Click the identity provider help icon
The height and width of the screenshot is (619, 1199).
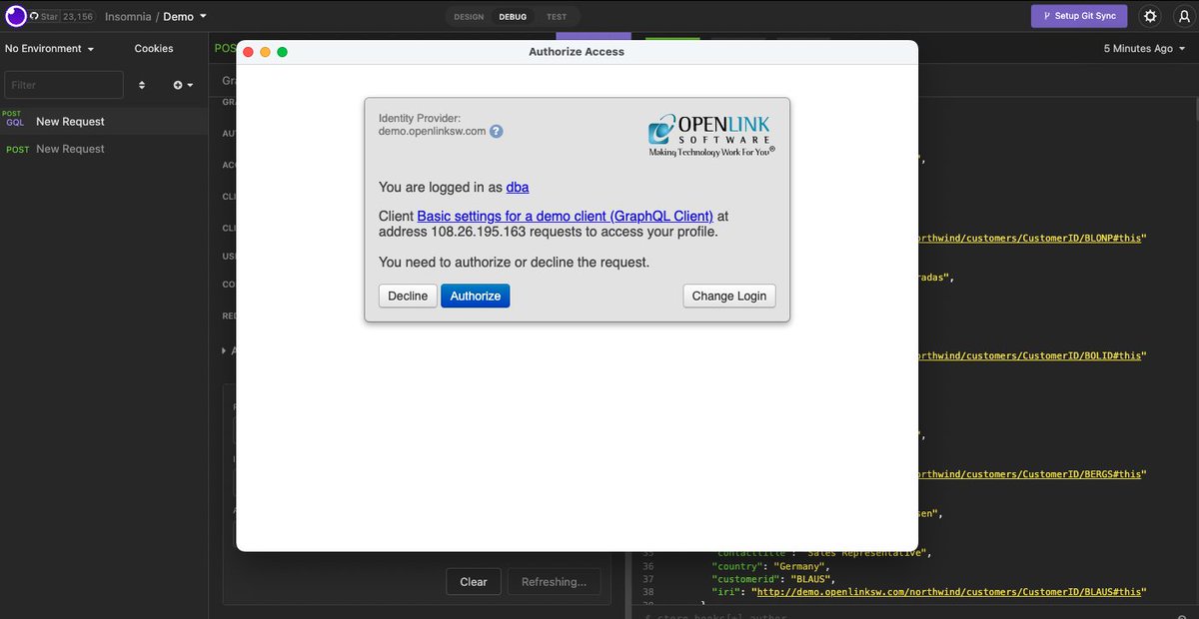[x=496, y=131]
